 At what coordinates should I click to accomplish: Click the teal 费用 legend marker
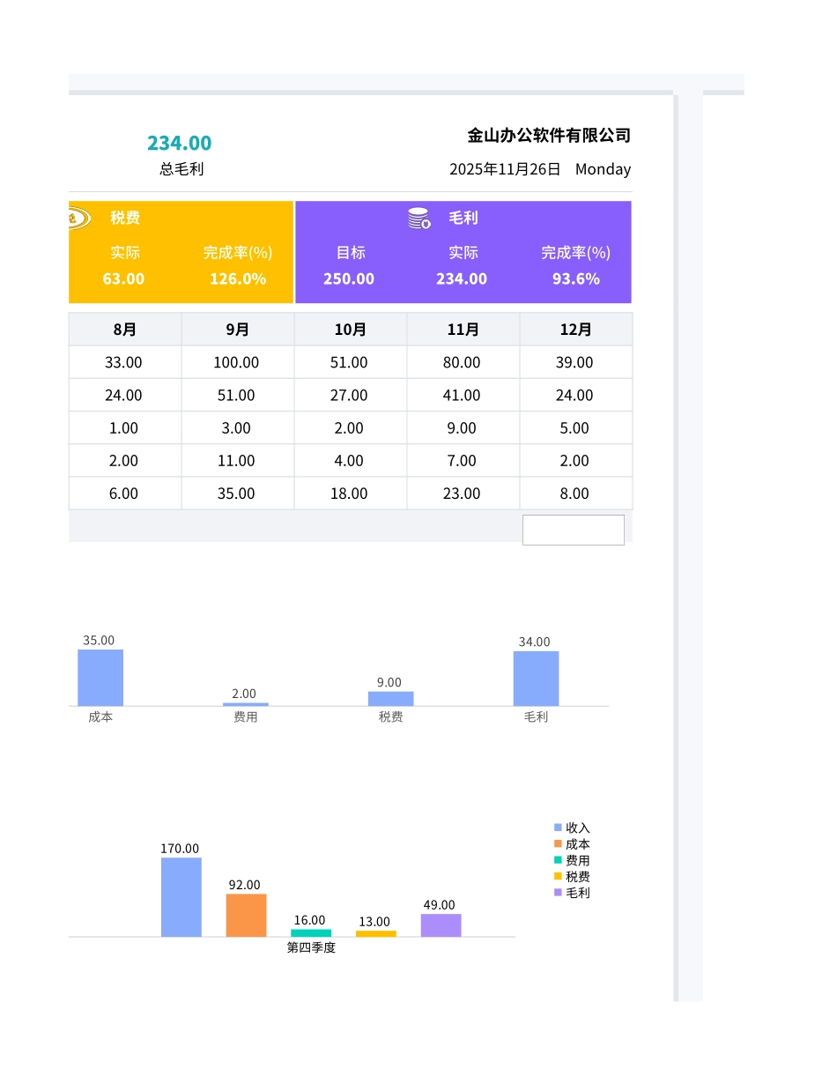pyautogui.click(x=558, y=860)
